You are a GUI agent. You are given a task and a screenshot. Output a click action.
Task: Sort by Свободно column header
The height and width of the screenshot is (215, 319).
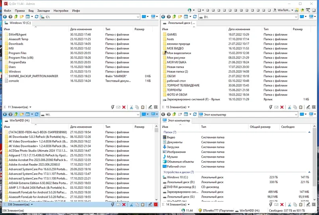point(295,127)
